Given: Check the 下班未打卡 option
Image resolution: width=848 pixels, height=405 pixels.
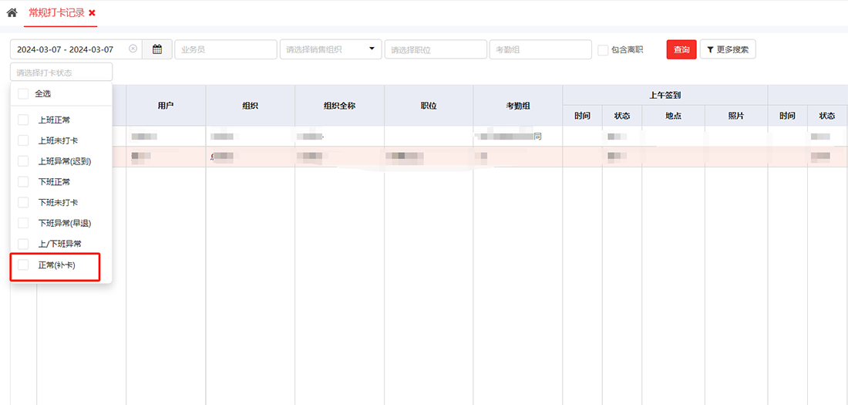Looking at the screenshot, I should coord(23,202).
